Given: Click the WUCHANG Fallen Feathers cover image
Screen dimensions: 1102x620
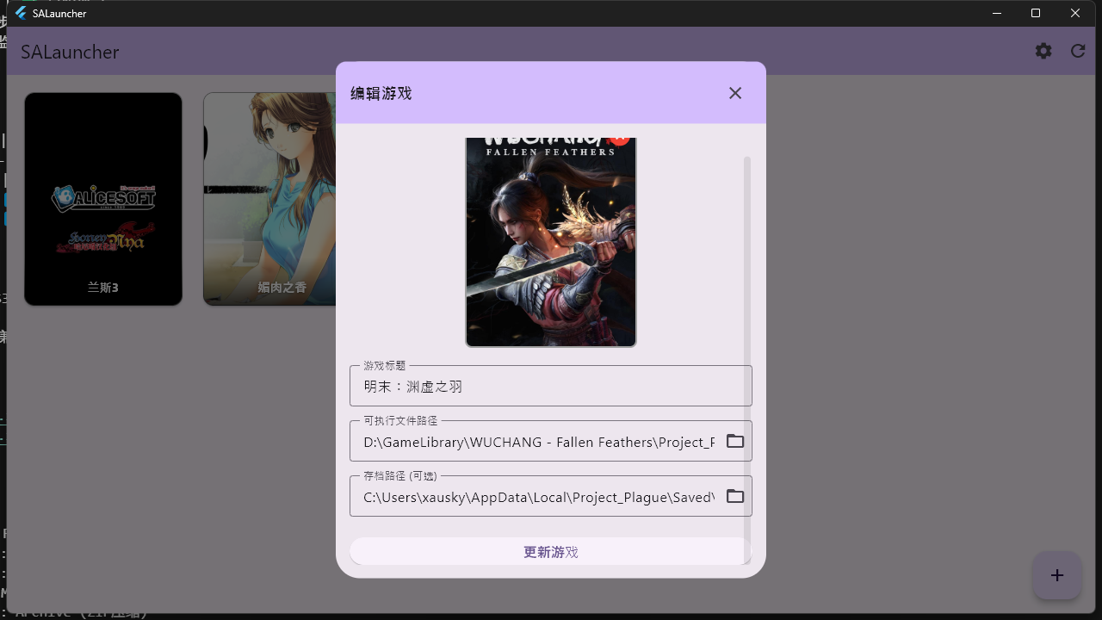Looking at the screenshot, I should point(551,242).
